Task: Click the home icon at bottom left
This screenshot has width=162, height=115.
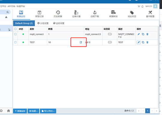Action: 8,111
